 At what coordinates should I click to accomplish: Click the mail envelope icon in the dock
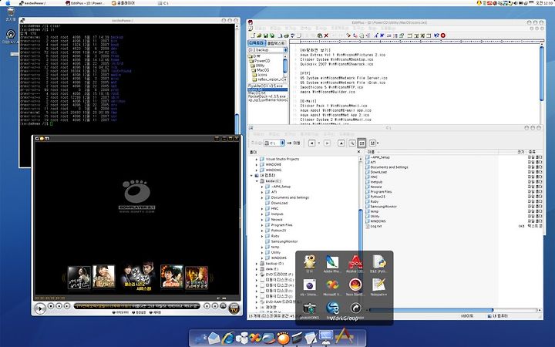[214, 339]
